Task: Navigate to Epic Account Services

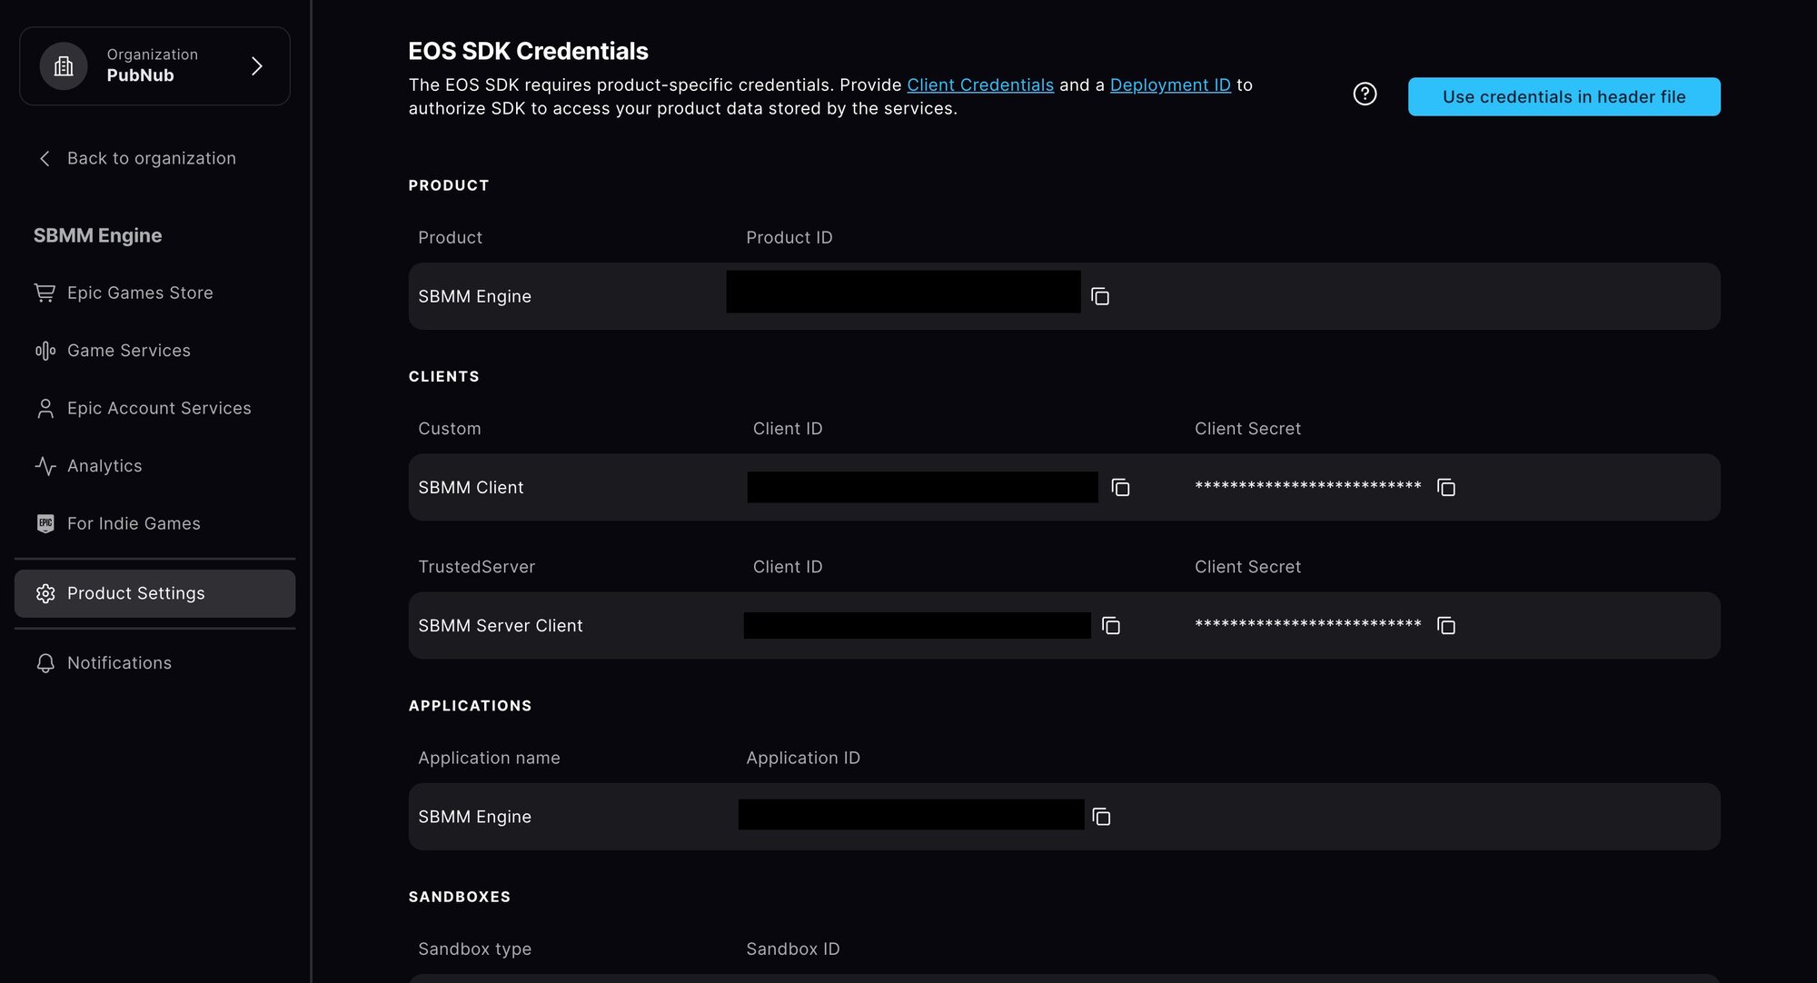Action: coord(158,409)
